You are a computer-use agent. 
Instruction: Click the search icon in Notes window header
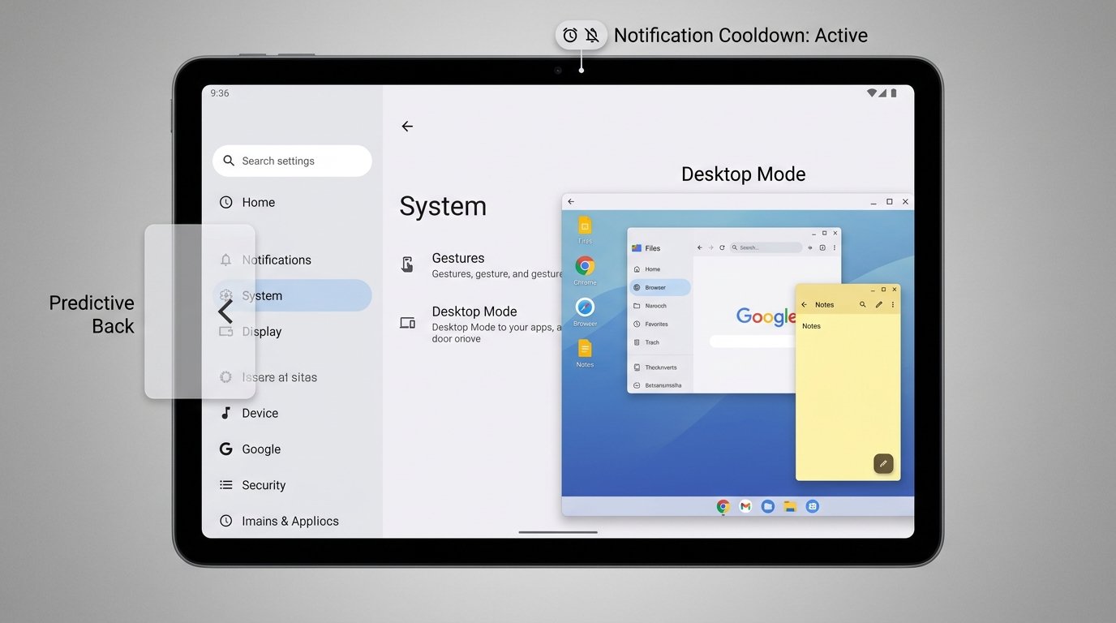(863, 305)
